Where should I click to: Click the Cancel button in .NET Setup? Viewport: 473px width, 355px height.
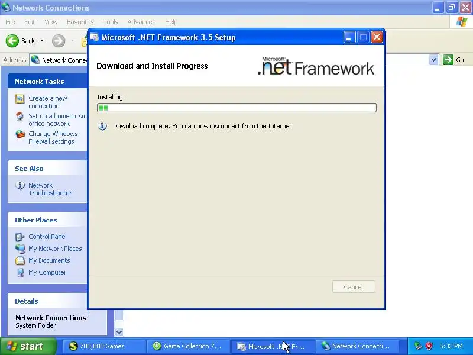point(354,287)
